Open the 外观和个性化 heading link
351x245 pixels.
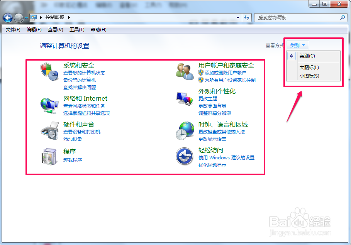pos(217,91)
